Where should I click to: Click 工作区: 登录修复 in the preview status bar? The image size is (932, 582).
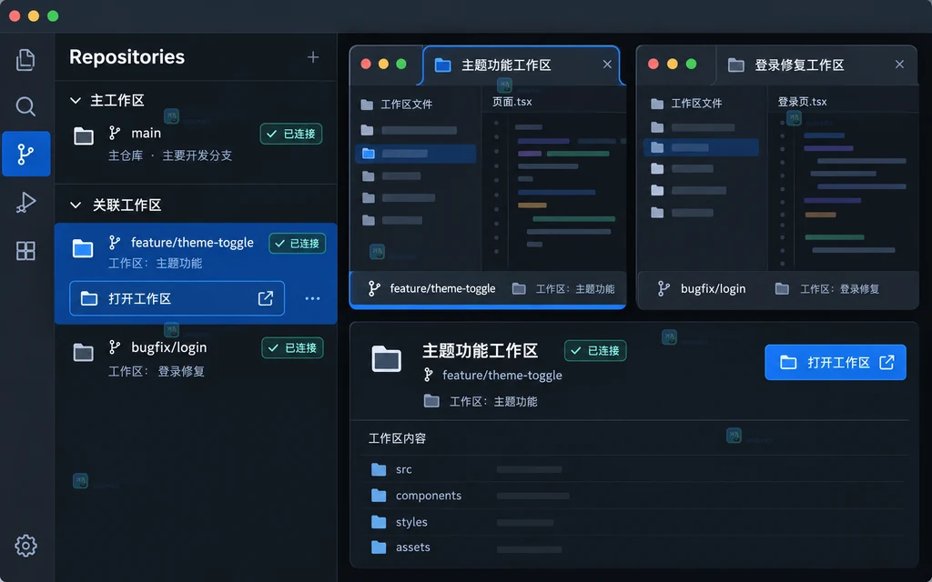coord(839,289)
